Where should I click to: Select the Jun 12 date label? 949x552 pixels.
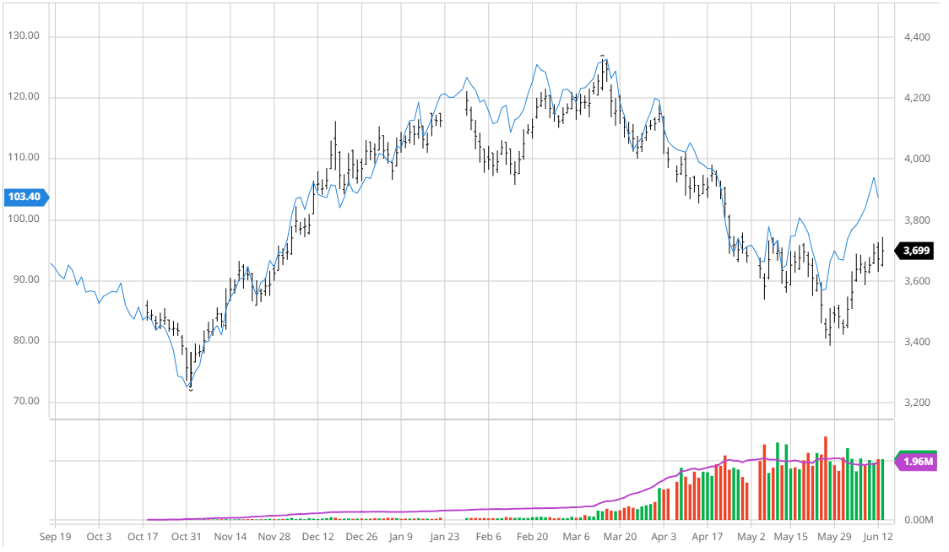(878, 536)
